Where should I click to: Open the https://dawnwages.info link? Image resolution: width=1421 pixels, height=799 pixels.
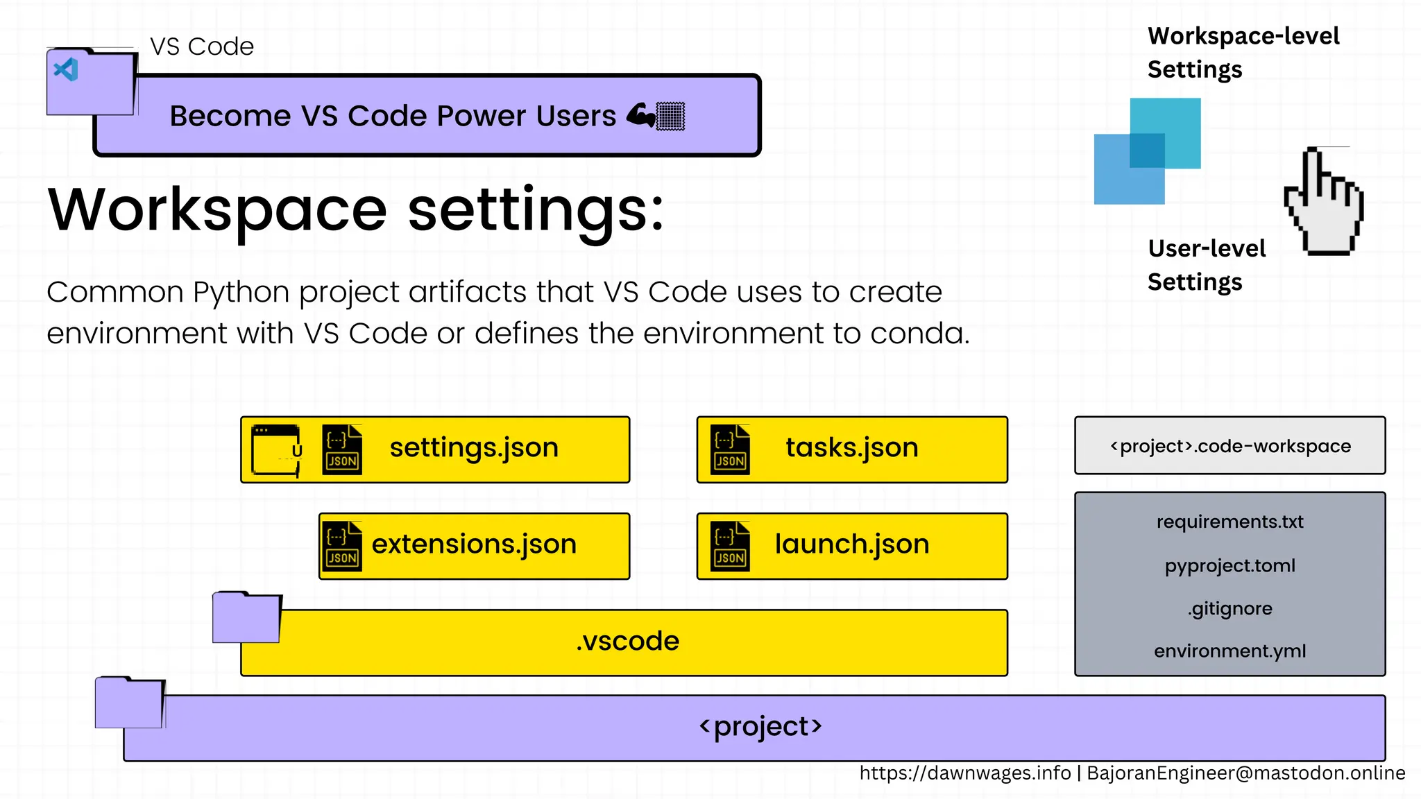click(x=965, y=773)
